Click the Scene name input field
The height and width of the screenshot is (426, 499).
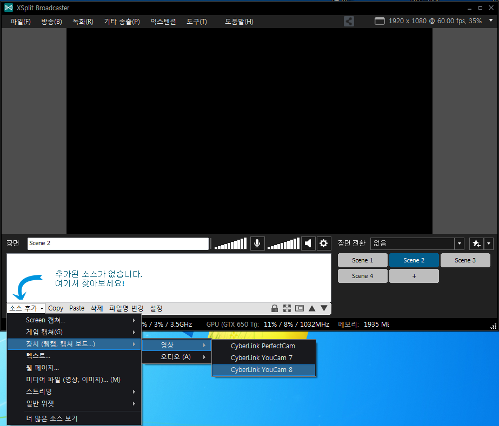pos(118,244)
